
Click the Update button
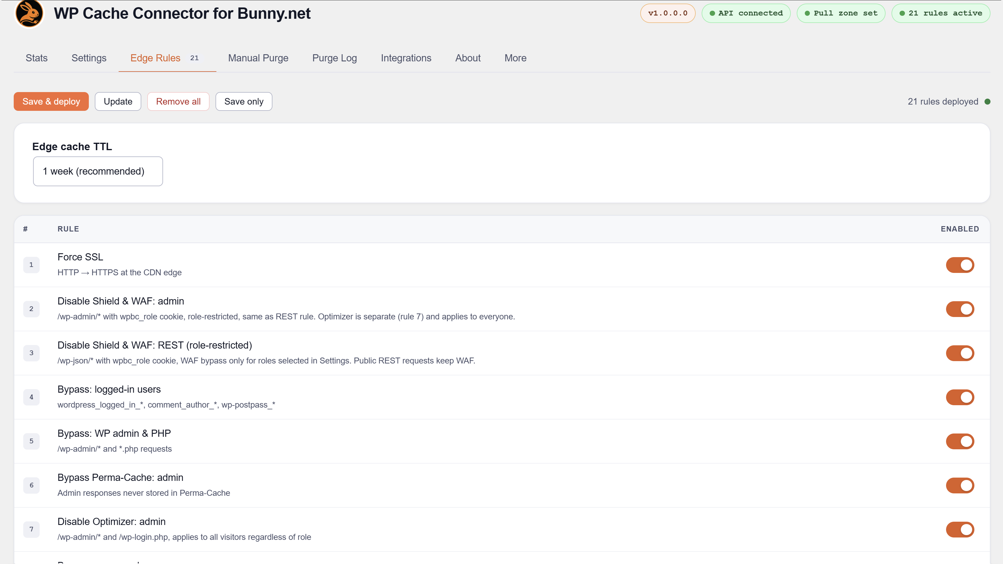pyautogui.click(x=118, y=102)
